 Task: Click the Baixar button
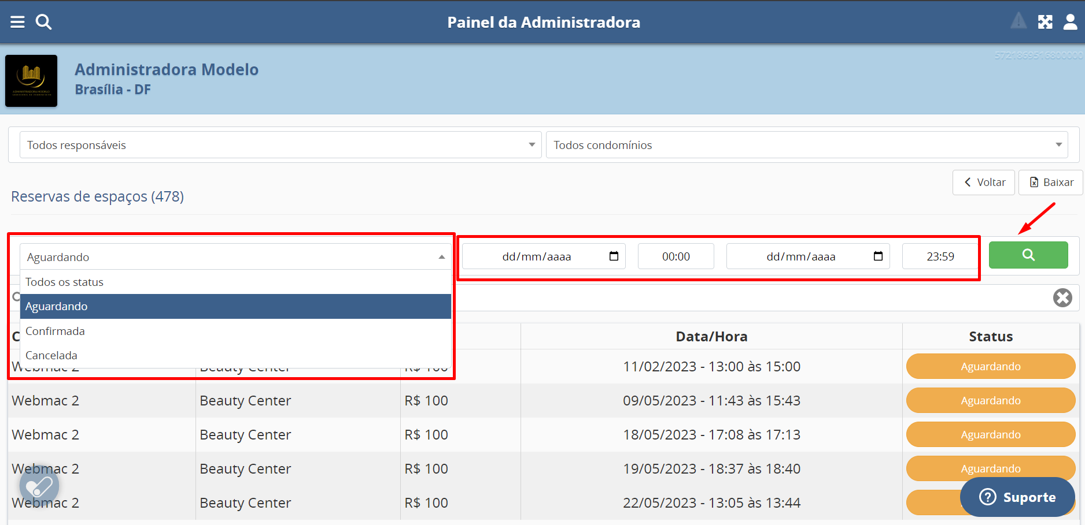tap(1051, 183)
